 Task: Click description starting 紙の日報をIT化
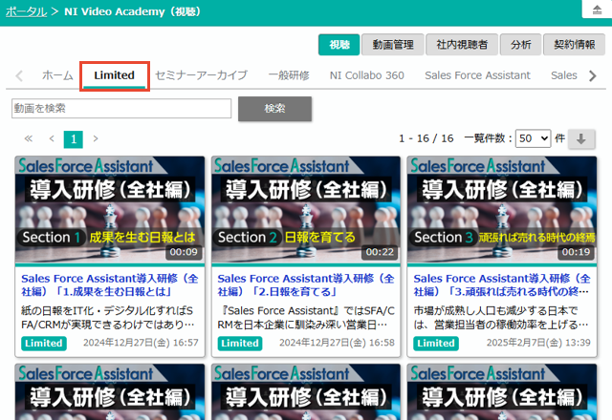coord(108,318)
